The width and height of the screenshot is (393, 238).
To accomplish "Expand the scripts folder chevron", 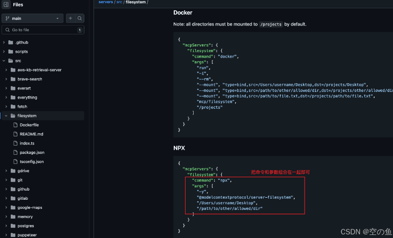I will [4, 52].
